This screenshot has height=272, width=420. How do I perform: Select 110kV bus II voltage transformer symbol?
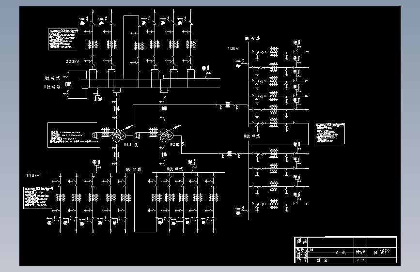192,165
